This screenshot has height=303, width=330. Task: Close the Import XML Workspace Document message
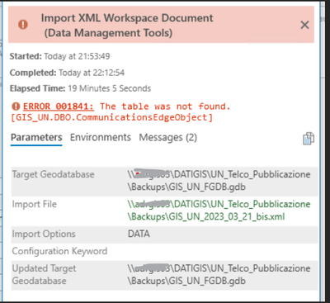click(304, 25)
